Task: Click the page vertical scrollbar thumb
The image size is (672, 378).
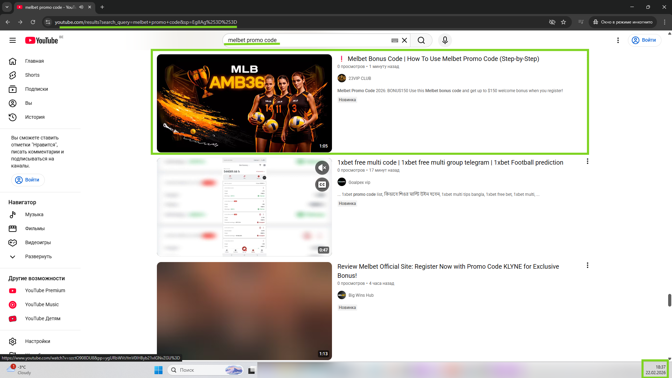Action: [670, 300]
